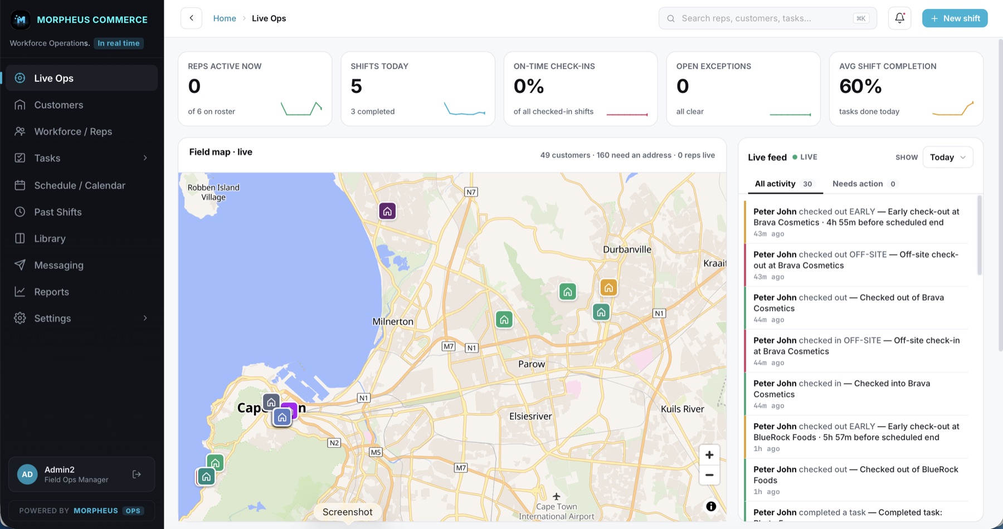Viewport: 1003px width, 529px height.
Task: Open the On-Time Check-Ins card
Action: 581,89
